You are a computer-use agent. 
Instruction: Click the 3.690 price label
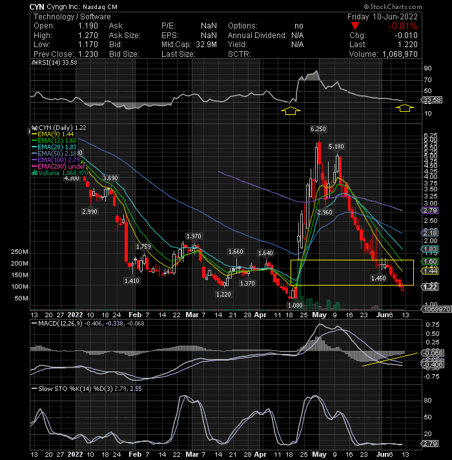110,178
